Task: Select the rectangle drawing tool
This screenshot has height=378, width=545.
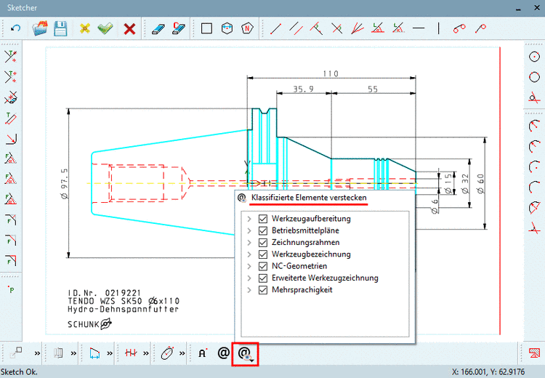Action: [x=207, y=28]
